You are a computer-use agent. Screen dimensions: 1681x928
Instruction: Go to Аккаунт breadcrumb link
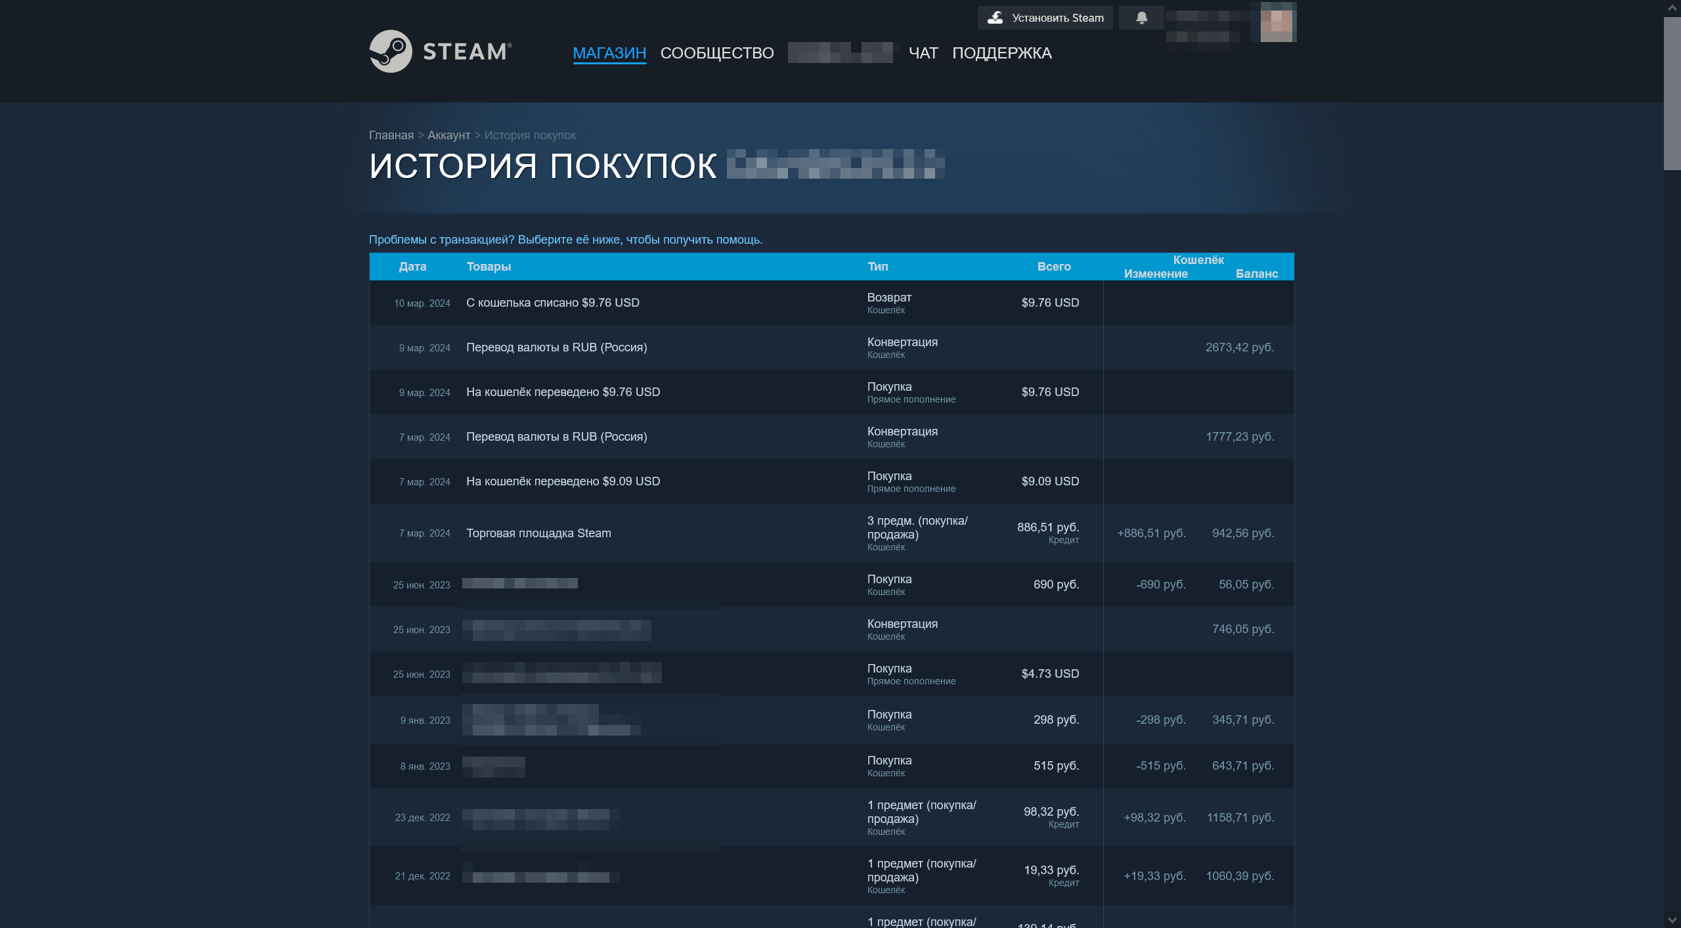449,135
